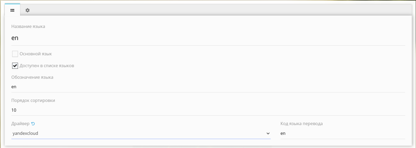Image resolution: width=416 pixels, height=148 pixels.
Task: Tick the Основной язык checkbox
Action: (15, 54)
